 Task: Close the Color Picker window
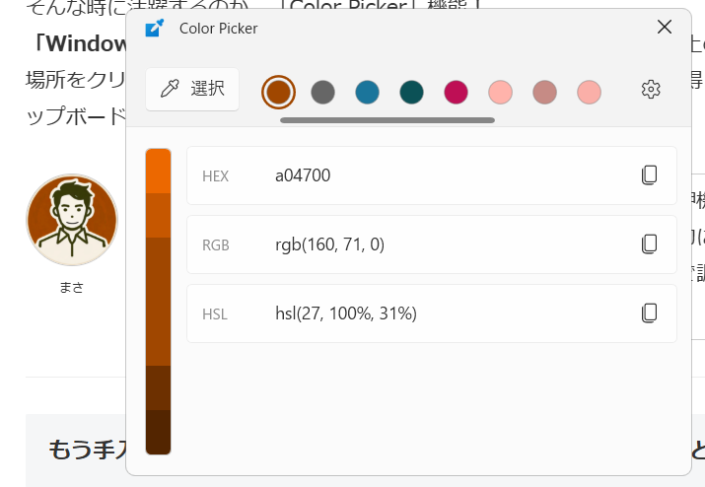click(665, 28)
